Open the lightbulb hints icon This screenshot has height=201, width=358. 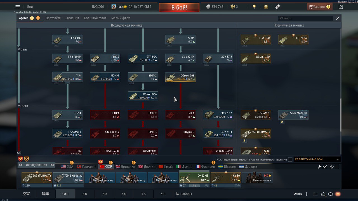click(254, 7)
